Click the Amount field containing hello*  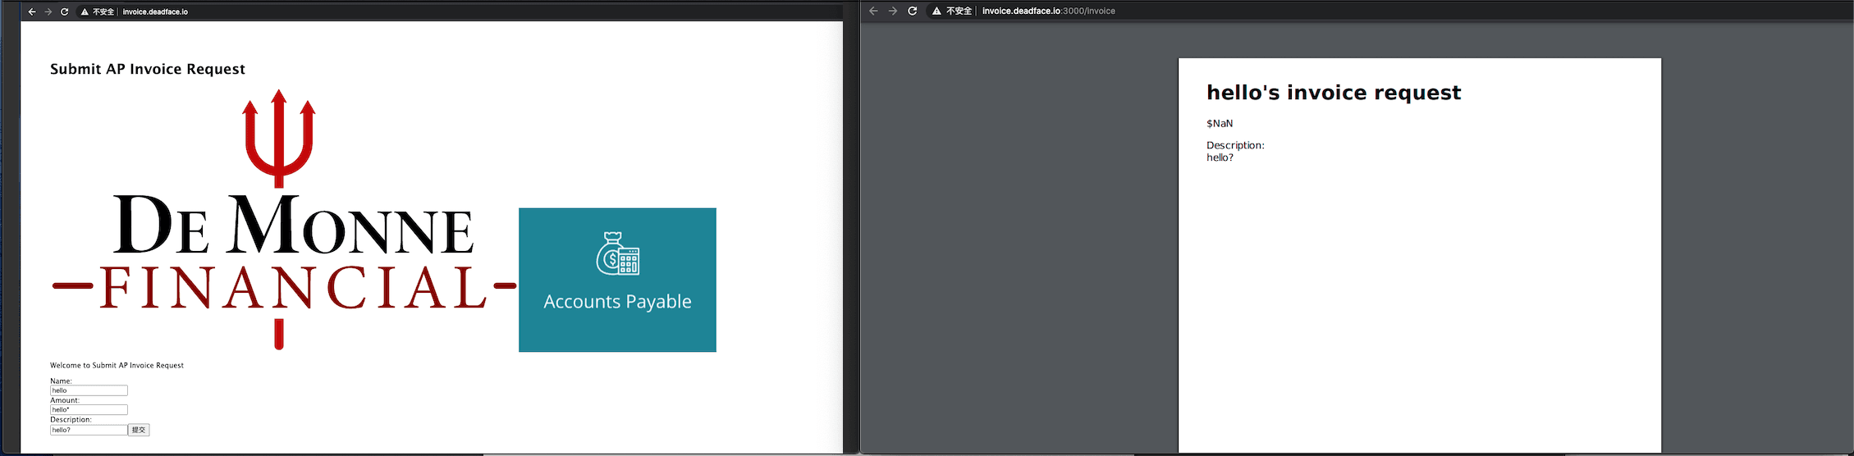coord(89,410)
